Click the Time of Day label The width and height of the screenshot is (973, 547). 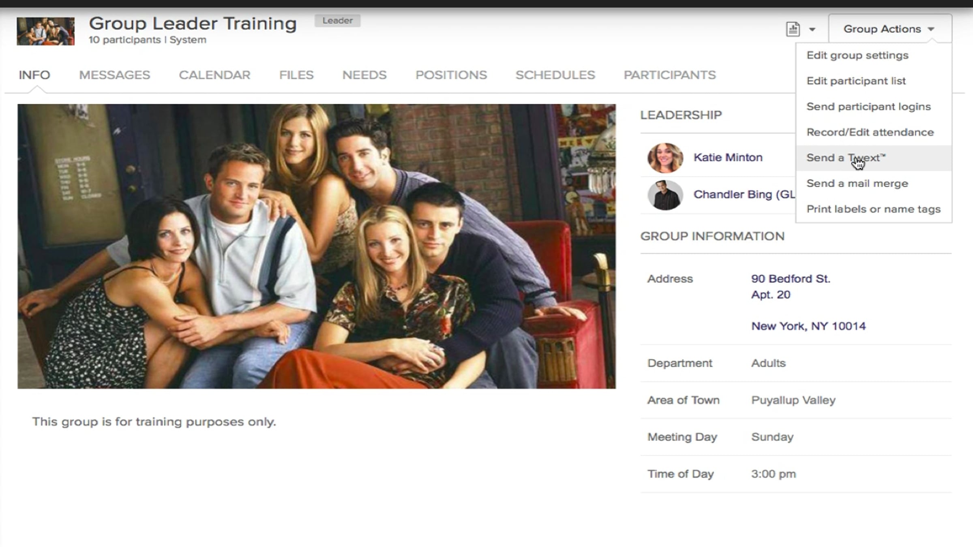[x=681, y=474]
